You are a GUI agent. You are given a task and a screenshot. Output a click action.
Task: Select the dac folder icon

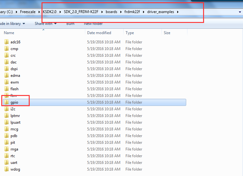coord(6,62)
